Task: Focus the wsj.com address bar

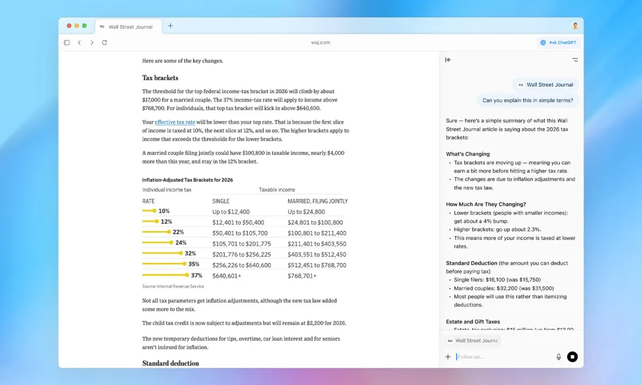Action: coord(320,42)
